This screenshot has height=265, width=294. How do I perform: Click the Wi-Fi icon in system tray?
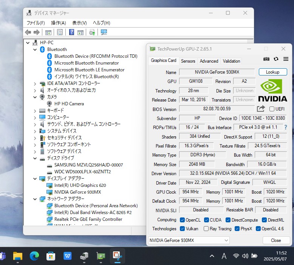click(x=236, y=256)
